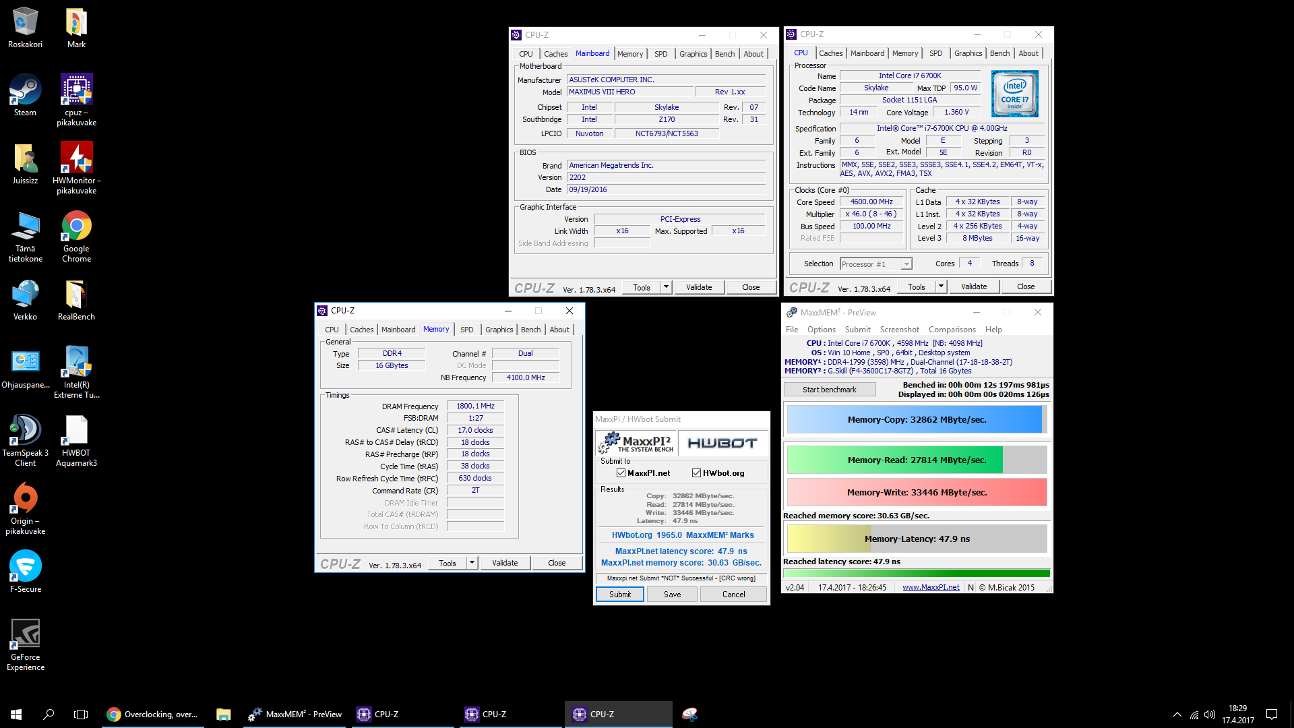Show hidden system tray icons
Screen dimensions: 1294x728
(1177, 715)
